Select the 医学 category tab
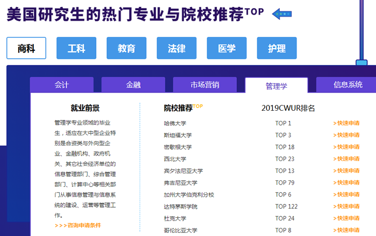Viewport: 376px width, 236px height. 227,48
